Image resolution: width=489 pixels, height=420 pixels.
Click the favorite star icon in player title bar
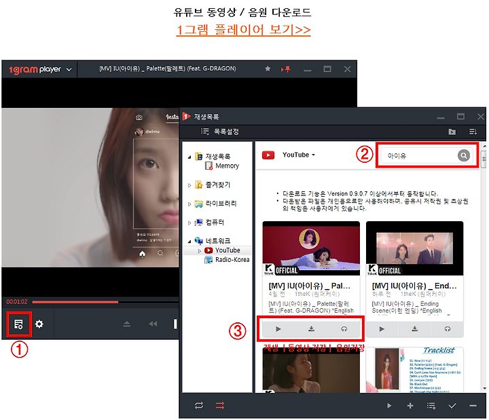click(x=268, y=69)
